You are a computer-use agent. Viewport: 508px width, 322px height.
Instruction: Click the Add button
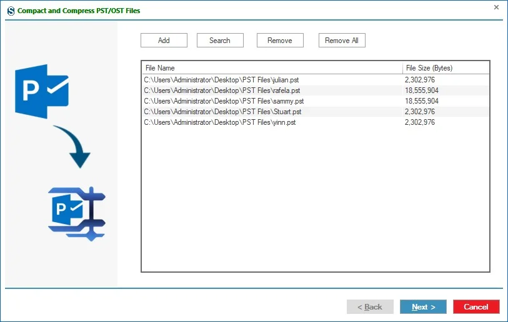point(164,41)
